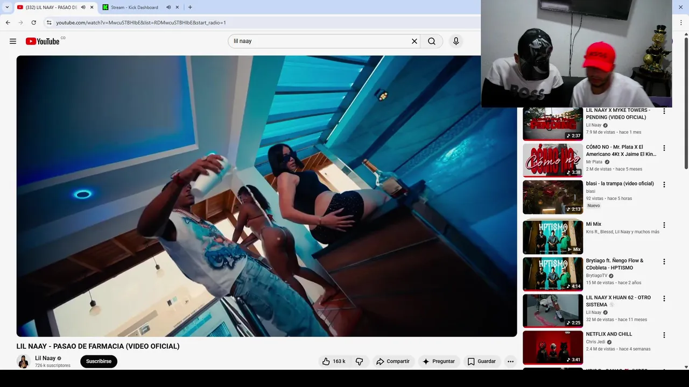Open options menu for CÓMO NO video

(664, 148)
